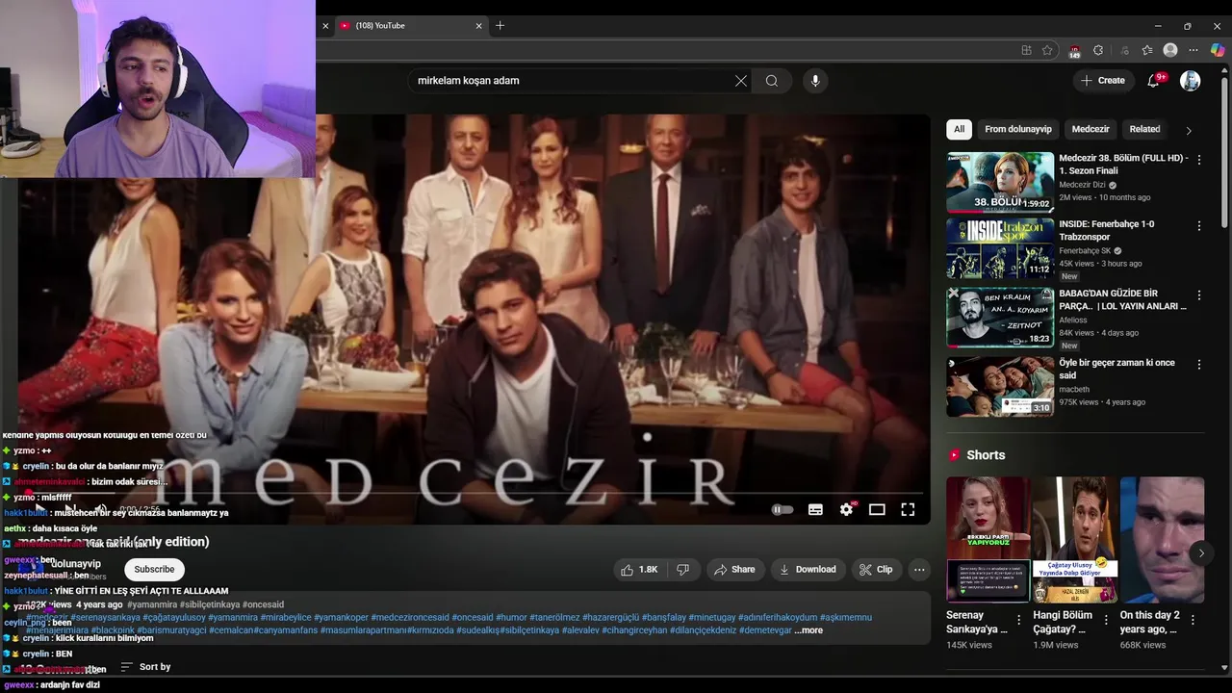The width and height of the screenshot is (1232, 693).
Task: Share this video
Action: [734, 570]
